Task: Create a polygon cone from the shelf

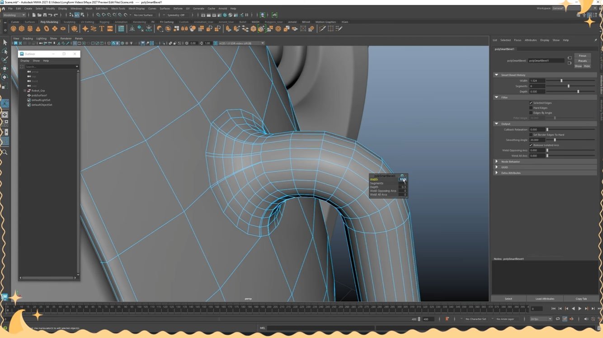Action: 38,28
